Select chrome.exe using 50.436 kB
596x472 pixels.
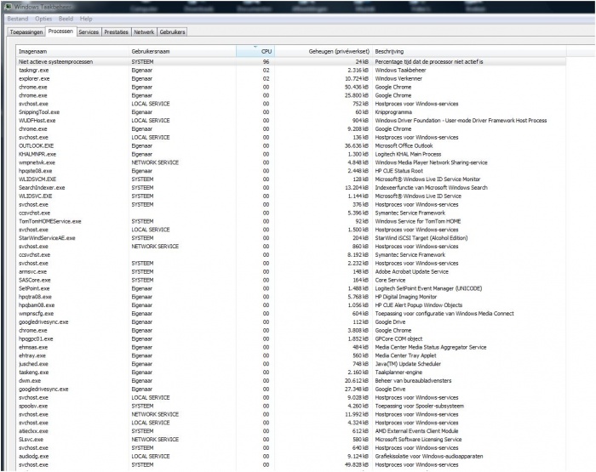[x=291, y=87]
